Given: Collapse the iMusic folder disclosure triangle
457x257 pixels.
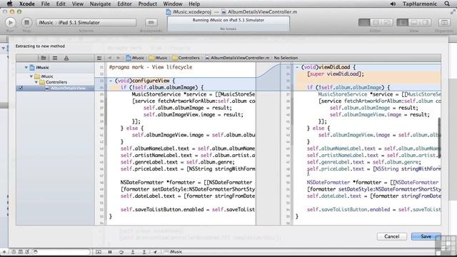Looking at the screenshot, I should pos(31,76).
